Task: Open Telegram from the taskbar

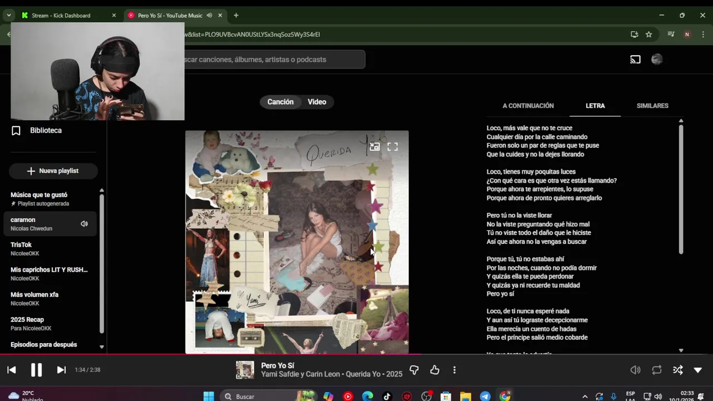Action: (x=485, y=396)
